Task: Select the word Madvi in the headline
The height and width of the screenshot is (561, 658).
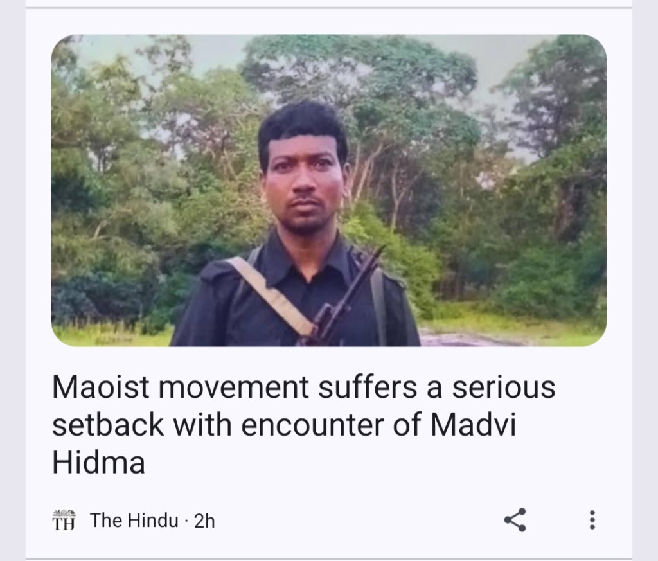Action: pos(473,425)
